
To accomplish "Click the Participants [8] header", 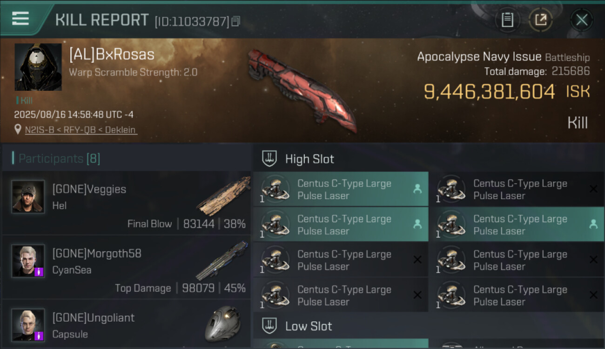I will (59, 159).
